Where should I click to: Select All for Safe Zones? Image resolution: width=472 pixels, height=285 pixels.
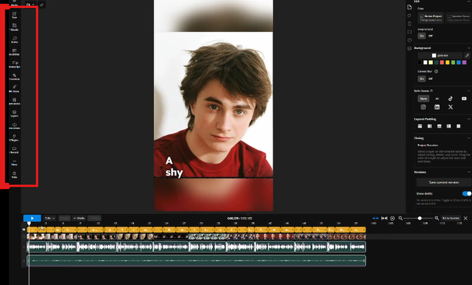click(437, 98)
